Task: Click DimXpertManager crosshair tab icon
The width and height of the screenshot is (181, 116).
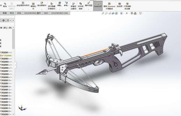Action: point(4,20)
